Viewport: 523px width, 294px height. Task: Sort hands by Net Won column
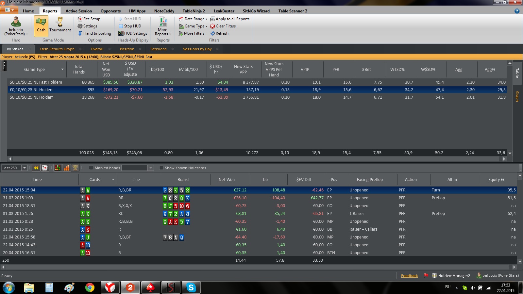coord(227,179)
